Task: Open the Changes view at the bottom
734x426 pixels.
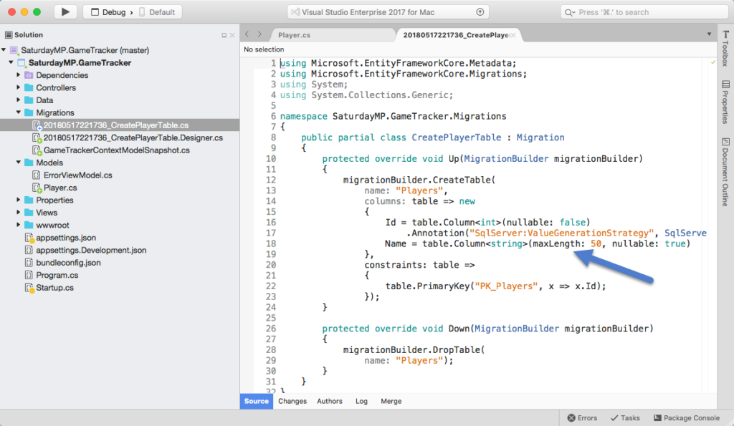Action: coord(292,402)
